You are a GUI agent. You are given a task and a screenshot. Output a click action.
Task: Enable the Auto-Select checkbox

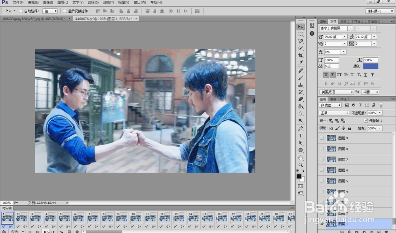[21, 11]
